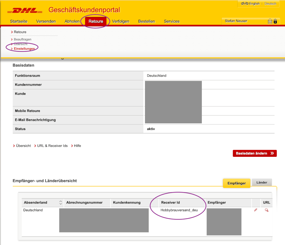Click the E-Mail Benachrichtigung row label
Viewport: 285px width, 245px height.
pos(35,120)
